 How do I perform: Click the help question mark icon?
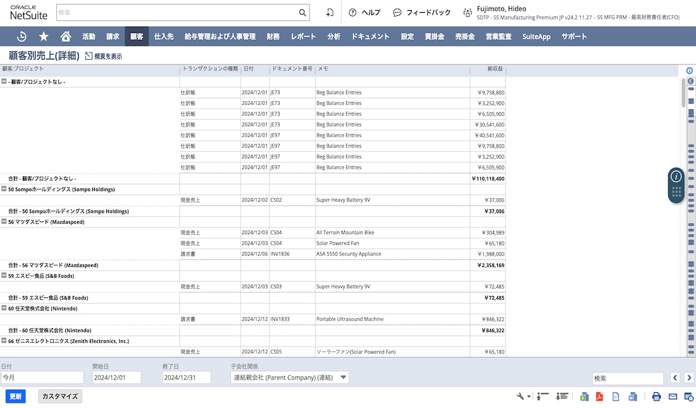[352, 13]
